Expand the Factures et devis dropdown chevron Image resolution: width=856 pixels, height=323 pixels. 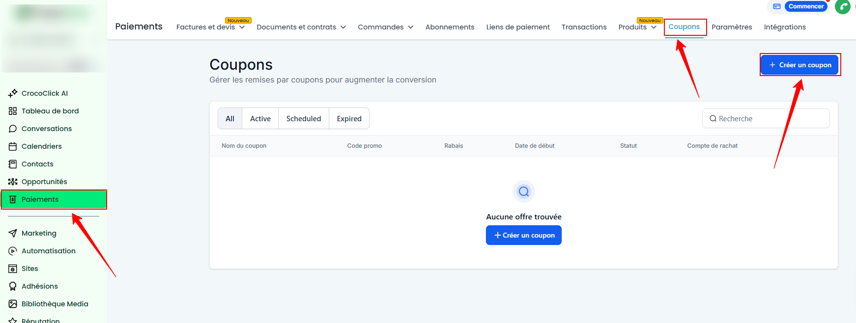coord(242,27)
